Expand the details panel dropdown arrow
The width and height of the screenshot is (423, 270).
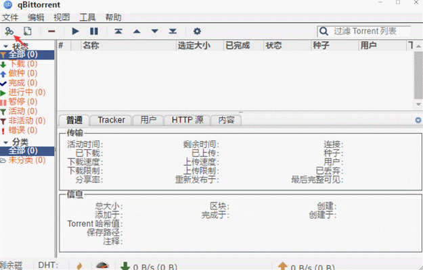coord(418,120)
